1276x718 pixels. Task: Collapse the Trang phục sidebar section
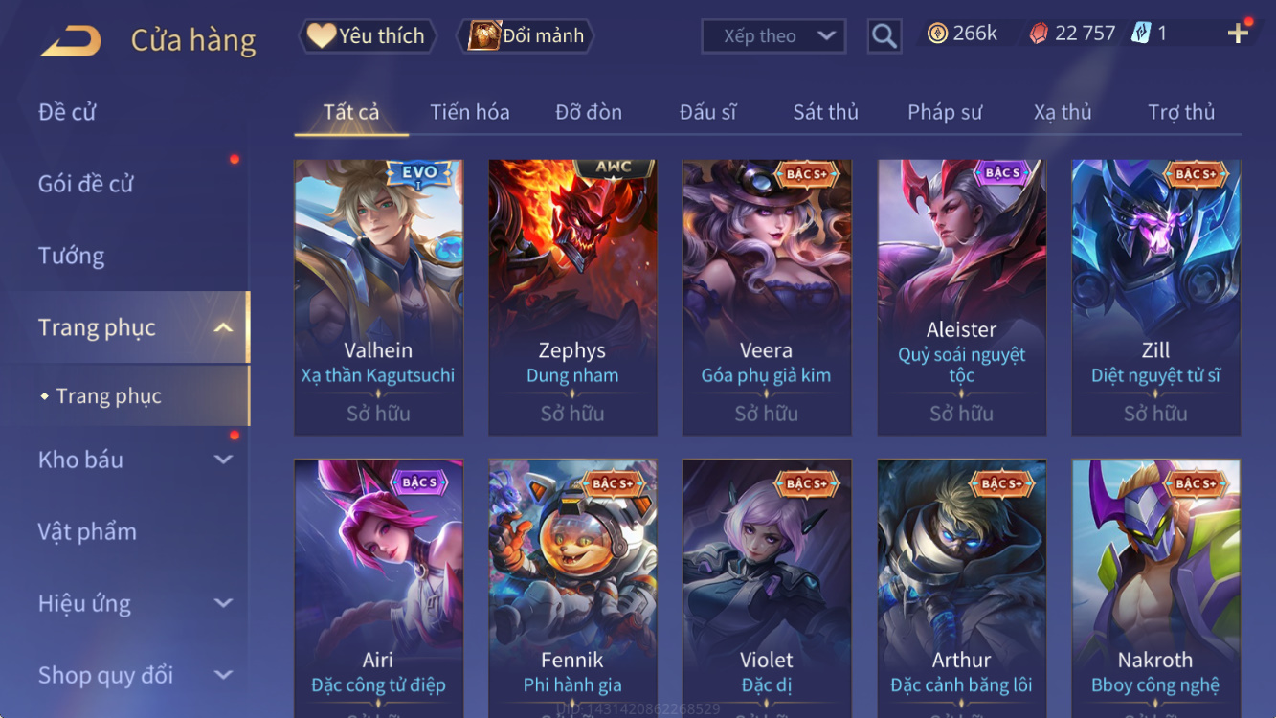pos(223,328)
